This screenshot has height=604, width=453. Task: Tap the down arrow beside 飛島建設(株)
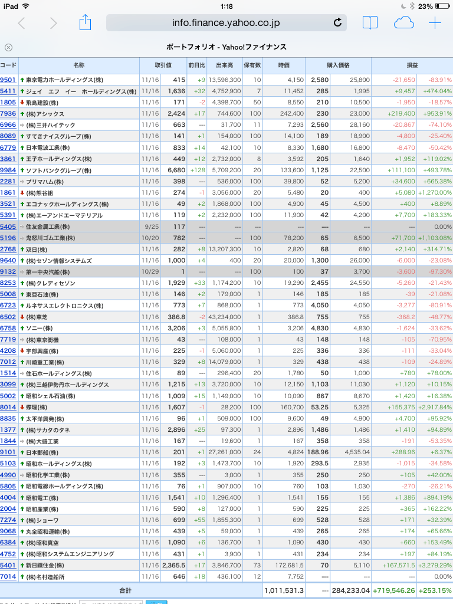click(x=22, y=103)
